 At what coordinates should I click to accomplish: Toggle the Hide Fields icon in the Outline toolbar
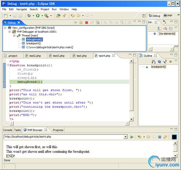159,62
